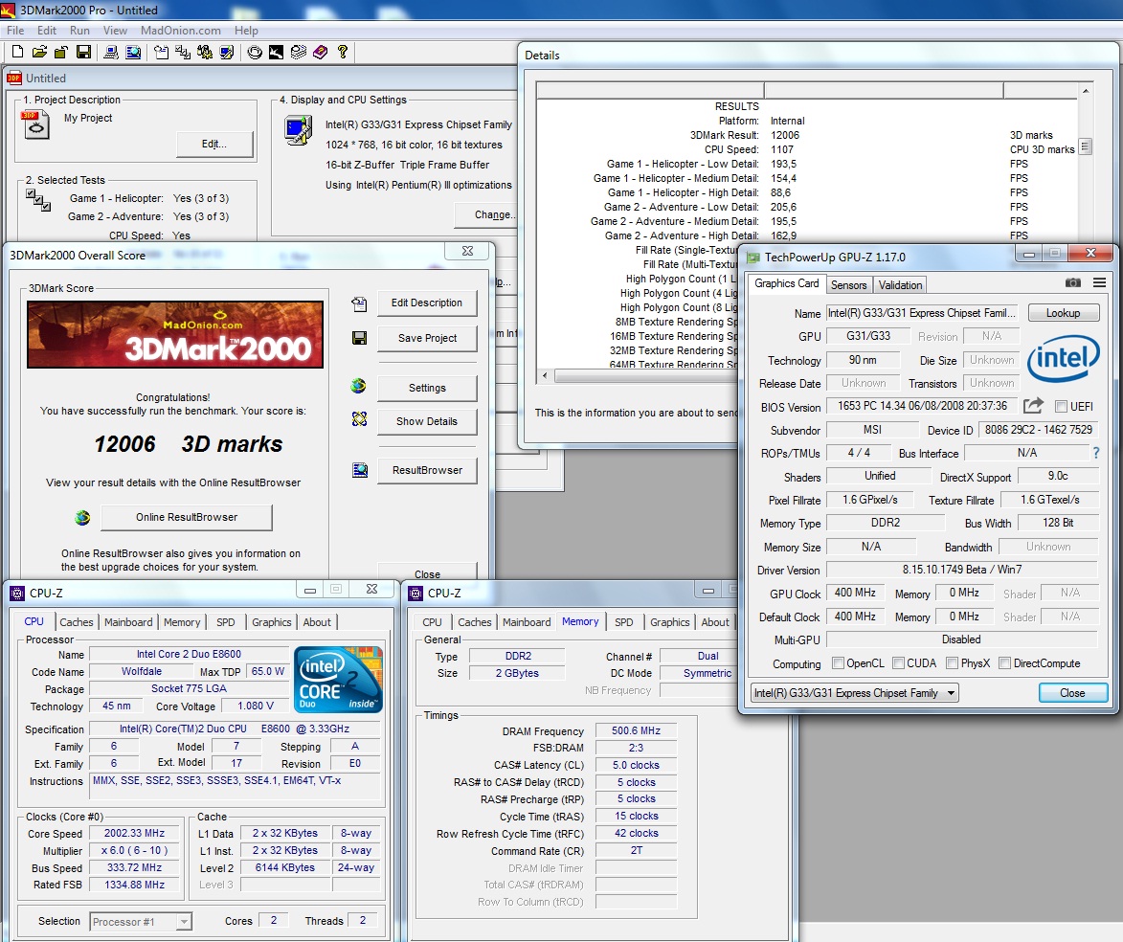Open the result browser toolbar icon
Image resolution: width=1123 pixels, height=942 pixels.
click(x=133, y=52)
